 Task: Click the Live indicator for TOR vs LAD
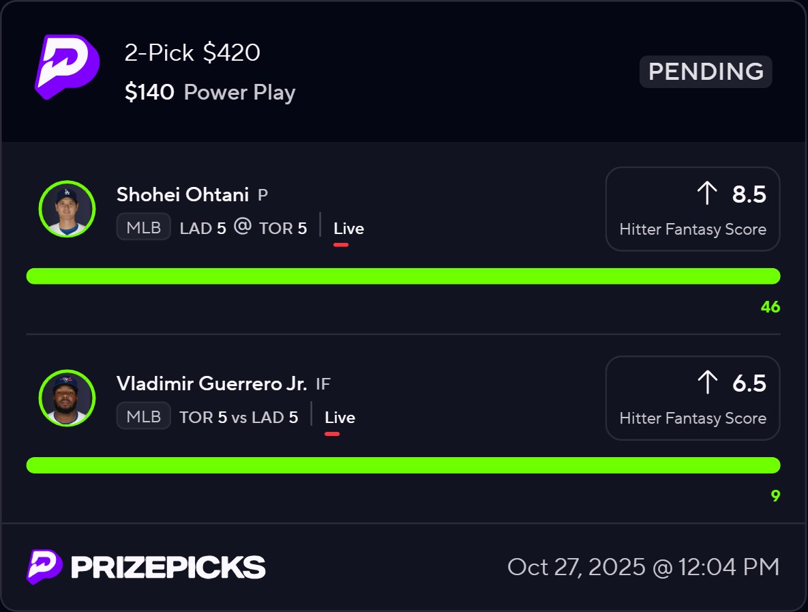340,418
